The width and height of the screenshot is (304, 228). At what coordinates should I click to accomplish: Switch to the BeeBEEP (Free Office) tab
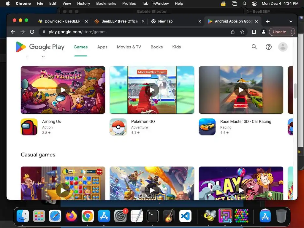119,21
